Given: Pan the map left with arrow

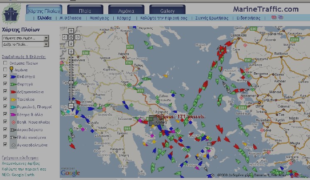Looking at the screenshot, I should point(65,37).
